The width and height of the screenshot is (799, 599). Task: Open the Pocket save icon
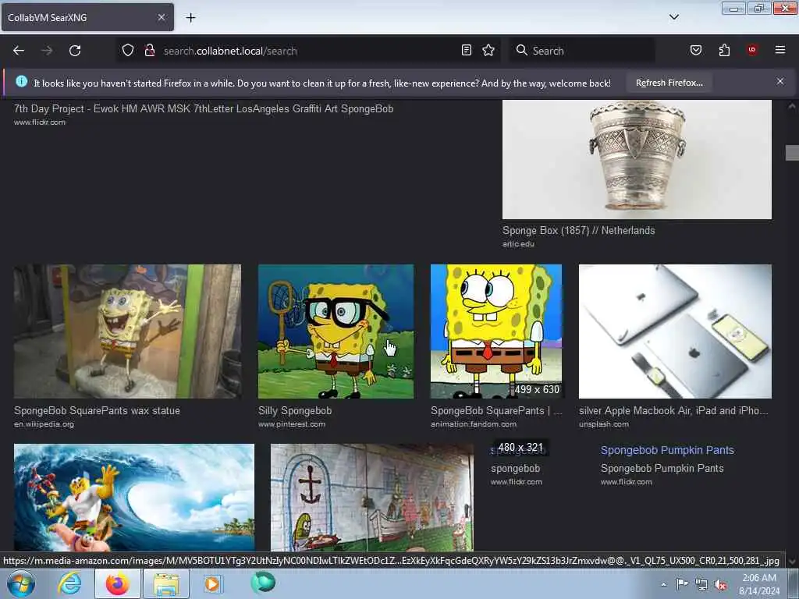point(695,50)
